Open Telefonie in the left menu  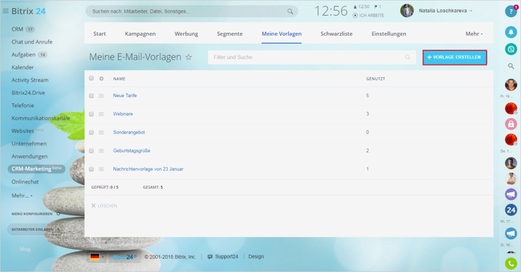(x=22, y=106)
